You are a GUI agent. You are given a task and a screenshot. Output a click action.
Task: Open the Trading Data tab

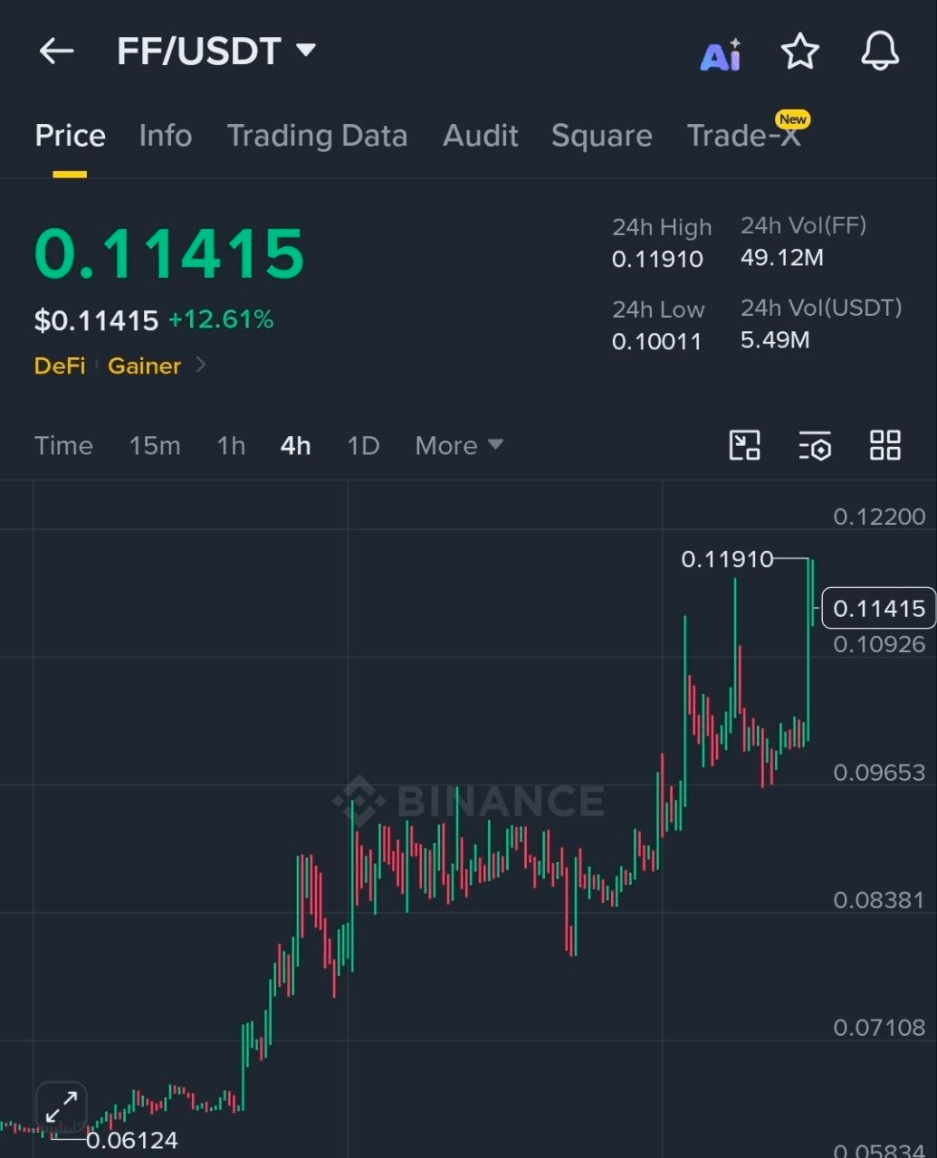[317, 136]
